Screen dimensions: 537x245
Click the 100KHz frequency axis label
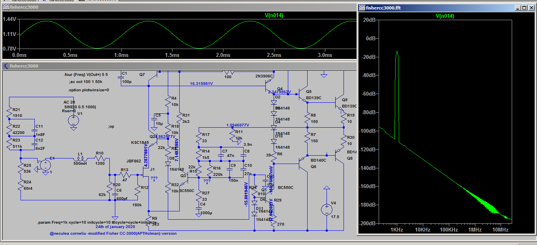click(449, 230)
